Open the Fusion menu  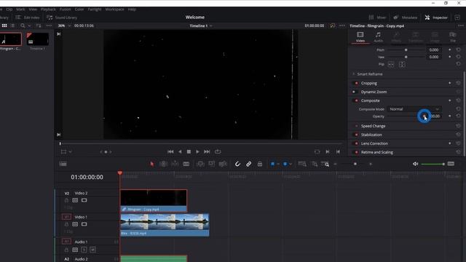point(65,9)
